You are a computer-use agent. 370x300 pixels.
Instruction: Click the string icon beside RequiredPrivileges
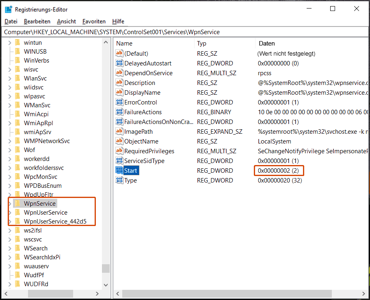click(119, 151)
